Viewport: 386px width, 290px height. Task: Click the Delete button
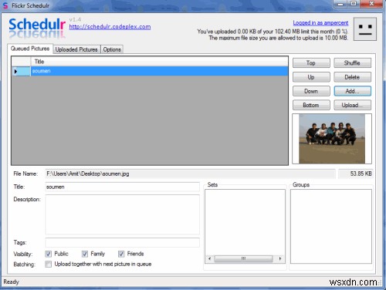tap(352, 77)
